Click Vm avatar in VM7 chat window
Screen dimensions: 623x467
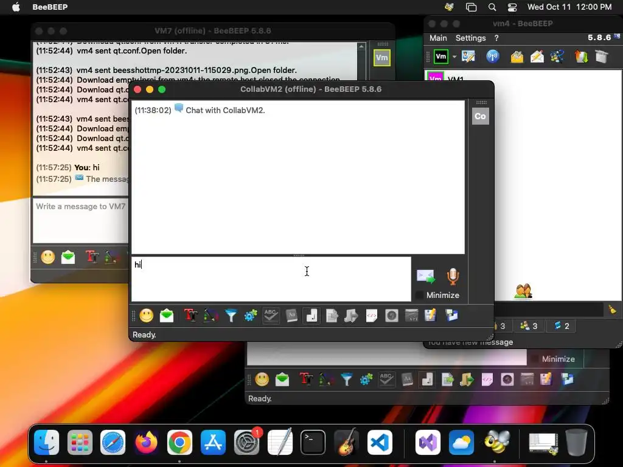382,58
